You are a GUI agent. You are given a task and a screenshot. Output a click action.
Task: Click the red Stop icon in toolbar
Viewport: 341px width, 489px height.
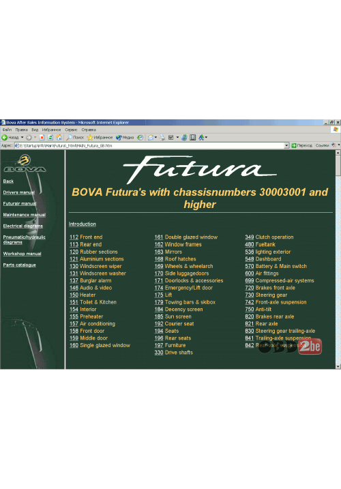point(42,138)
